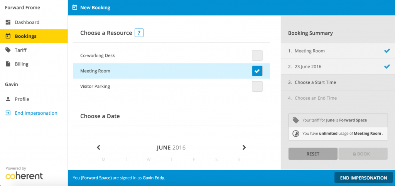Open the Choose a Resource help icon
The height and width of the screenshot is (186, 395).
click(139, 33)
